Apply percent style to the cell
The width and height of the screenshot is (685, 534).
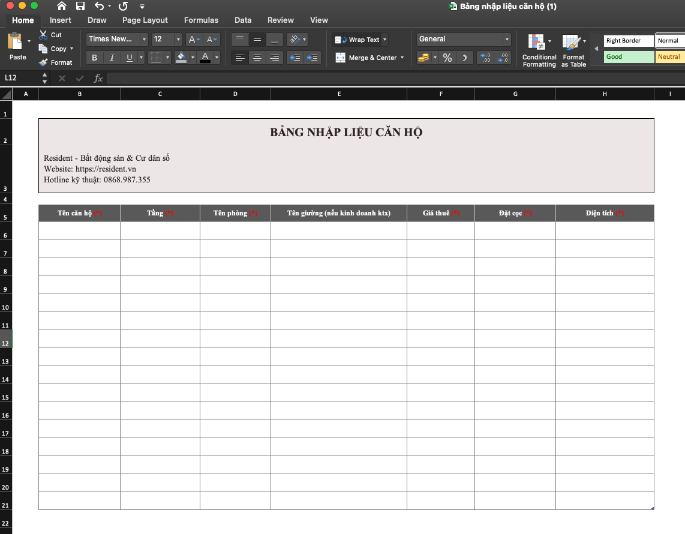click(447, 58)
